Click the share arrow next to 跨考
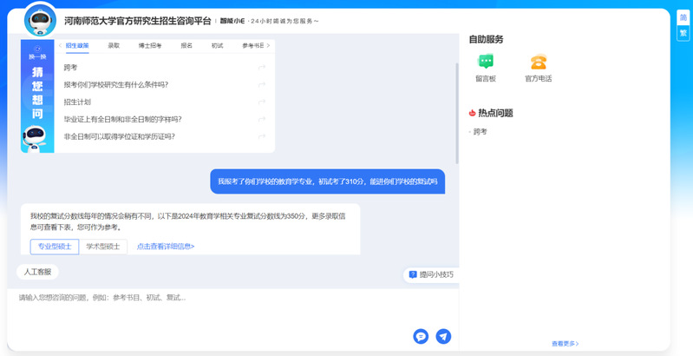The image size is (693, 356). pyautogui.click(x=262, y=68)
